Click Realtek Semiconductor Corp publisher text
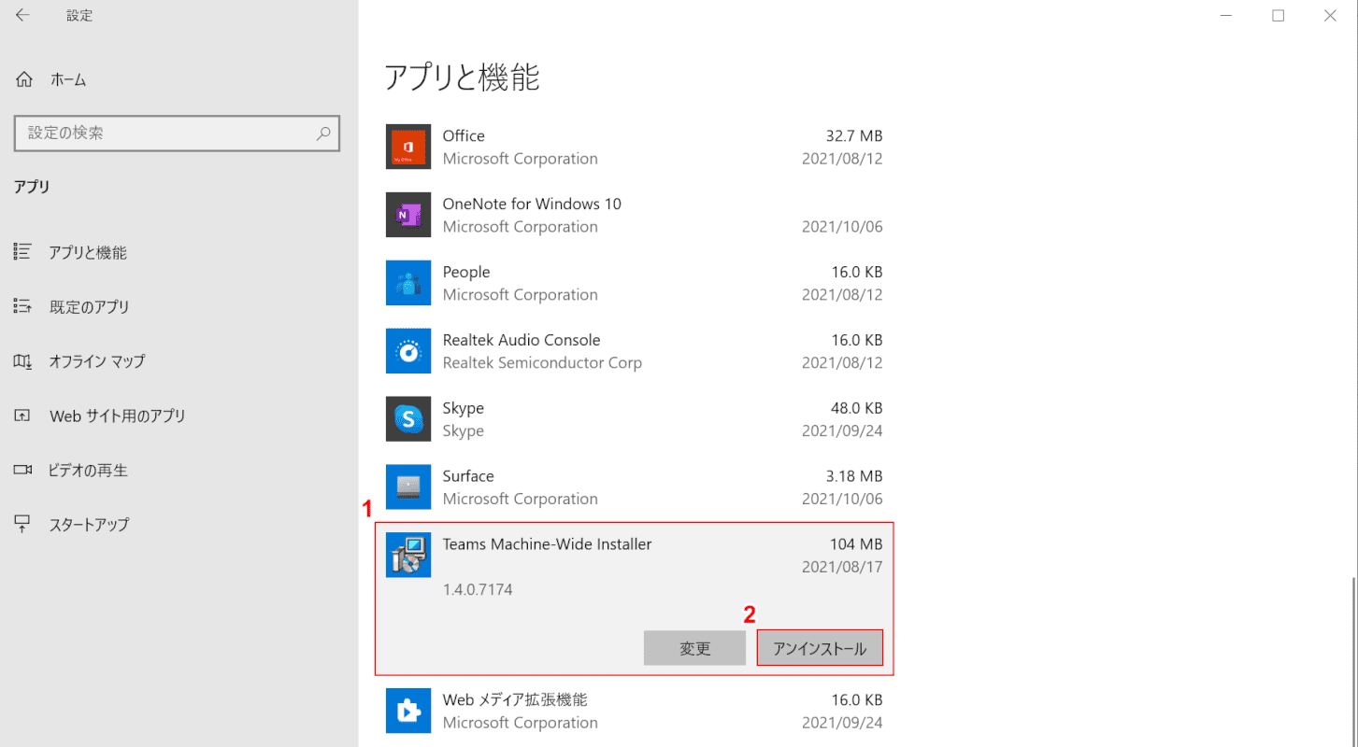The height and width of the screenshot is (747, 1358). click(542, 363)
